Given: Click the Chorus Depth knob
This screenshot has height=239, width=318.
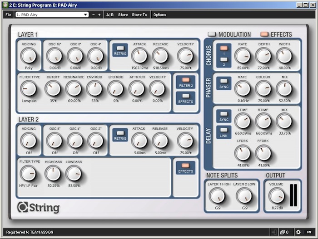Looking at the screenshot, I should click(263, 56).
